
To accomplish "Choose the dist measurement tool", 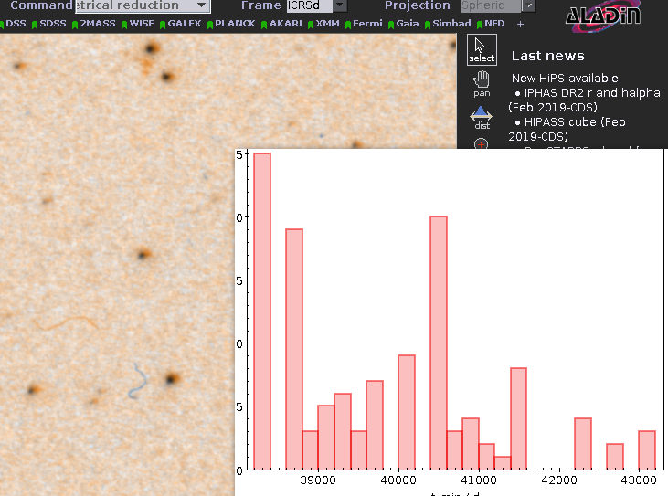I will coord(482,118).
